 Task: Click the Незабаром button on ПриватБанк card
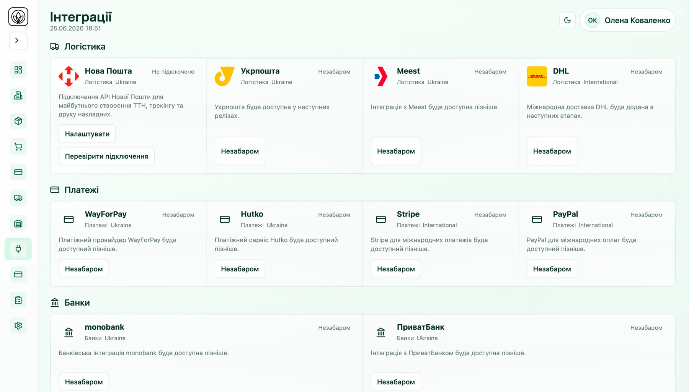click(x=396, y=382)
